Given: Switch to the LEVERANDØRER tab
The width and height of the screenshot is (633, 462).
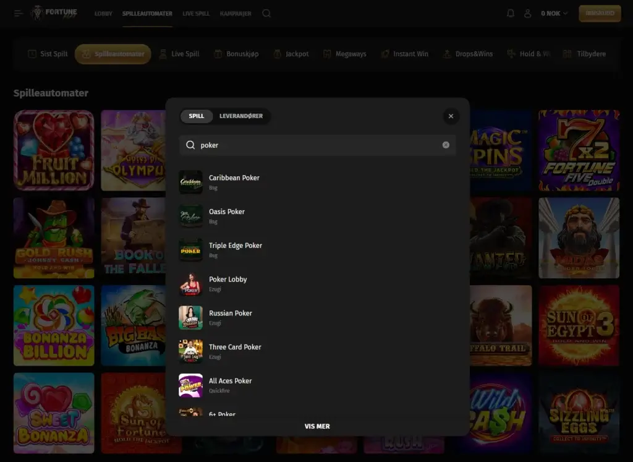Looking at the screenshot, I should tap(241, 116).
